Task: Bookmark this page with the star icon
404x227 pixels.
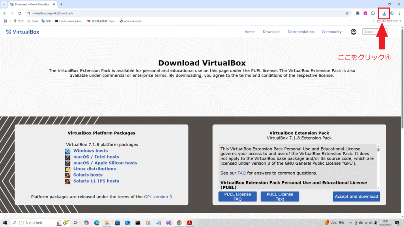Action: click(347, 13)
